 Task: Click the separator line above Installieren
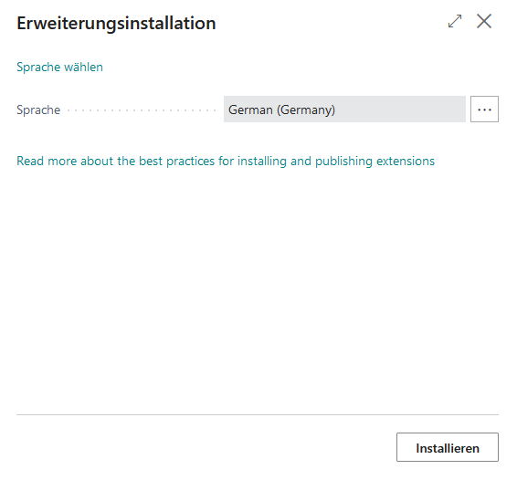258,415
